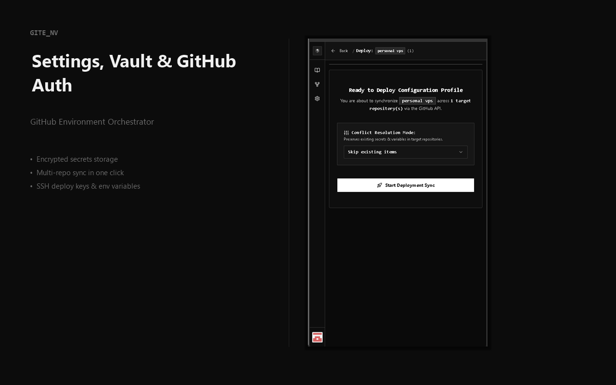The image size is (616, 385).
Task: Click the cube app logo in sidebar
Action: [317, 51]
